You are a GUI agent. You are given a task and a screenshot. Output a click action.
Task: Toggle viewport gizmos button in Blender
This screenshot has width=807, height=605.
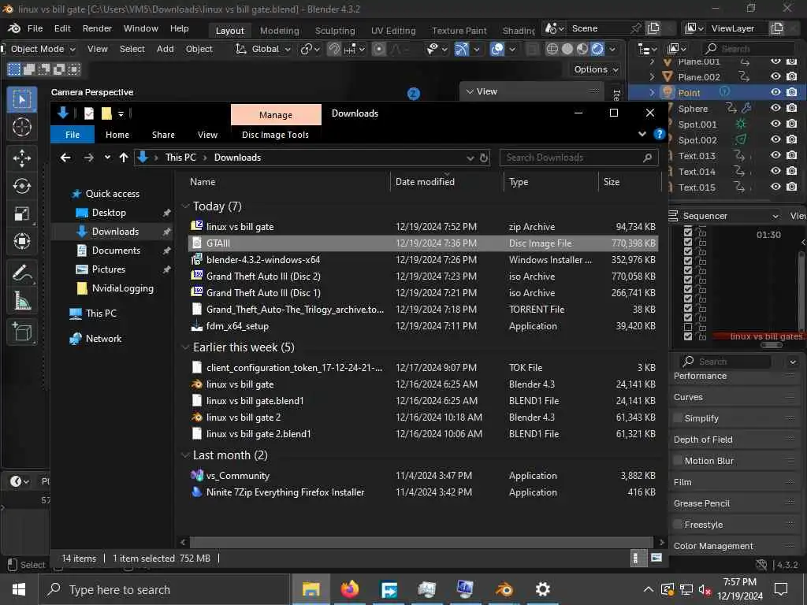pos(462,50)
